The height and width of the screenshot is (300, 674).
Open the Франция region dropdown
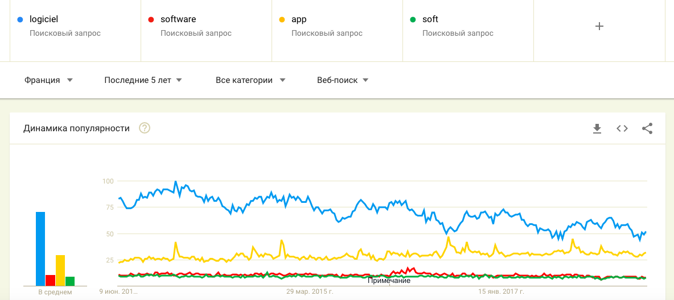pyautogui.click(x=49, y=80)
